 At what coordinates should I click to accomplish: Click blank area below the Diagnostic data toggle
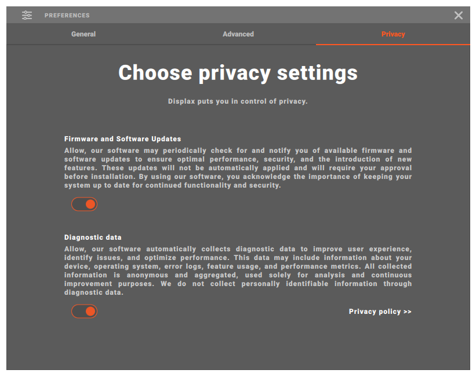tap(174, 345)
